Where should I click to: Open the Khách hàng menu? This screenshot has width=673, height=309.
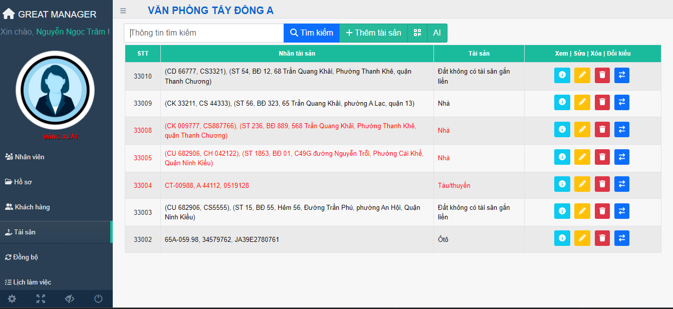click(x=32, y=207)
